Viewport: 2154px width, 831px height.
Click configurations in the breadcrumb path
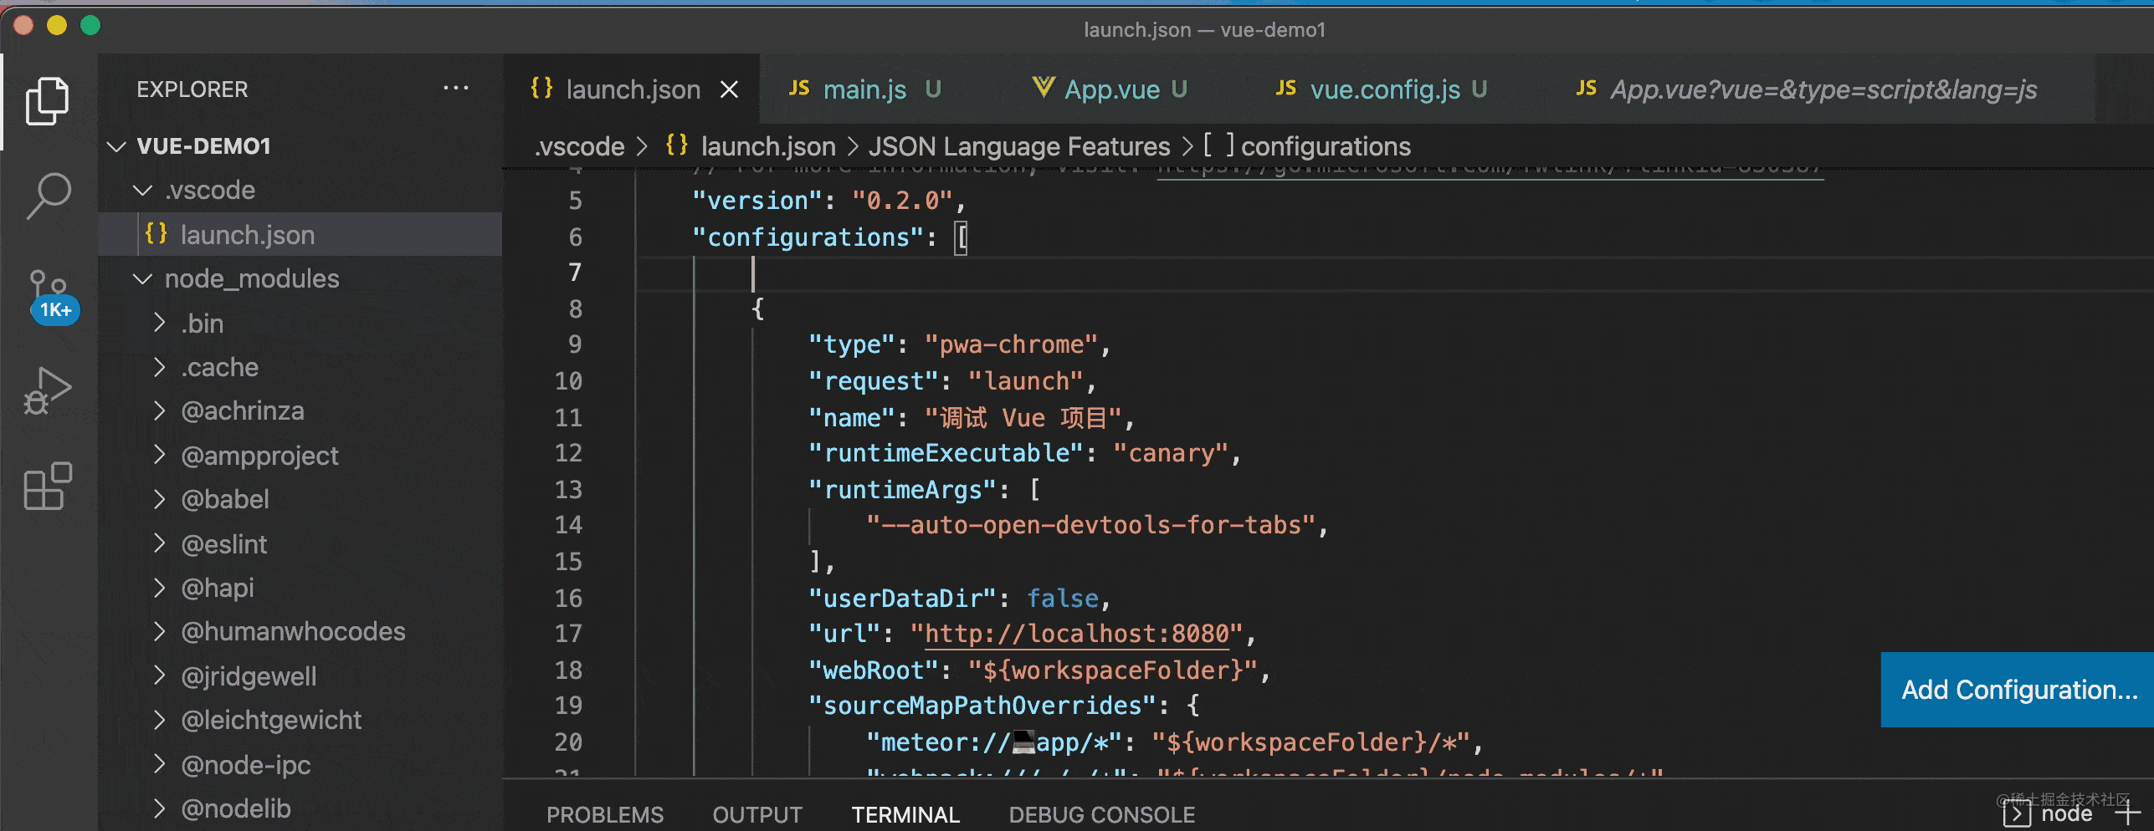tap(1325, 147)
